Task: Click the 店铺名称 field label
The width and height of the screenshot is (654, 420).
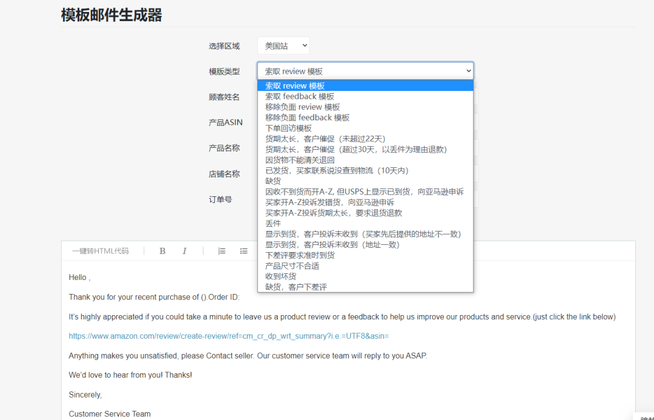Action: (224, 174)
